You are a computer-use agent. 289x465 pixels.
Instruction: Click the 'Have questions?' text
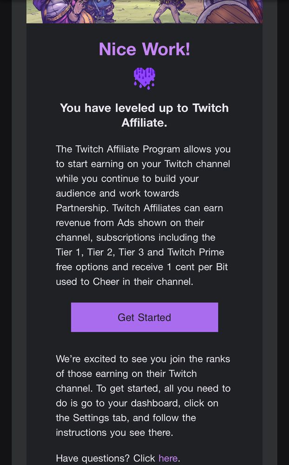coord(105,458)
